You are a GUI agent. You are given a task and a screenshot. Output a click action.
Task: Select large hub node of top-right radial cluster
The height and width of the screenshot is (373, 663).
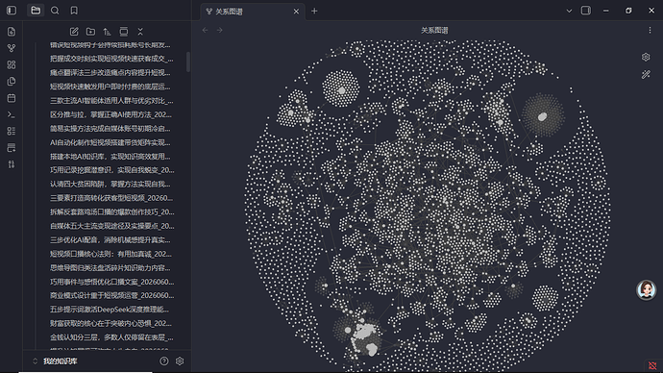coord(543,116)
